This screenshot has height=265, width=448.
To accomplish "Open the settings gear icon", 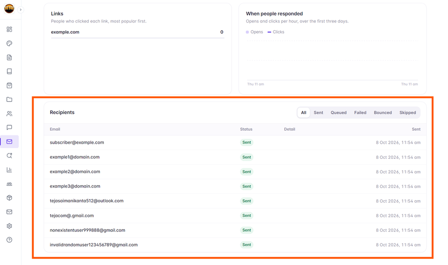I will point(9,226).
